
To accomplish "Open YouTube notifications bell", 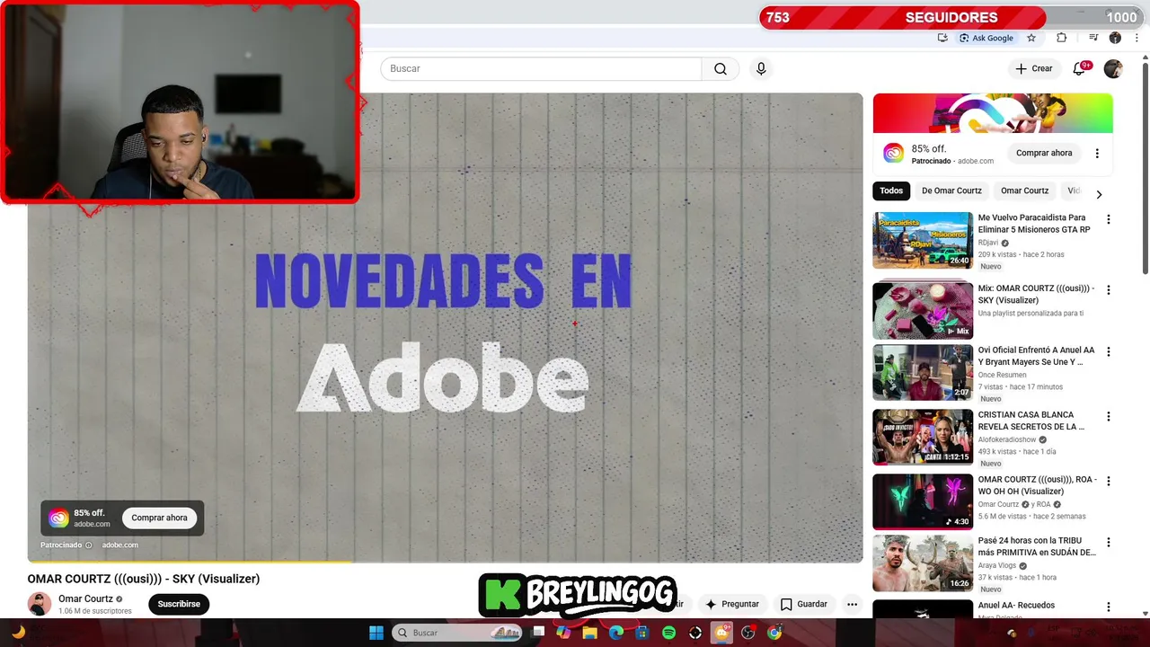I will [1080, 69].
